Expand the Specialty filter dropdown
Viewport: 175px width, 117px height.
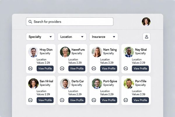click(40, 37)
